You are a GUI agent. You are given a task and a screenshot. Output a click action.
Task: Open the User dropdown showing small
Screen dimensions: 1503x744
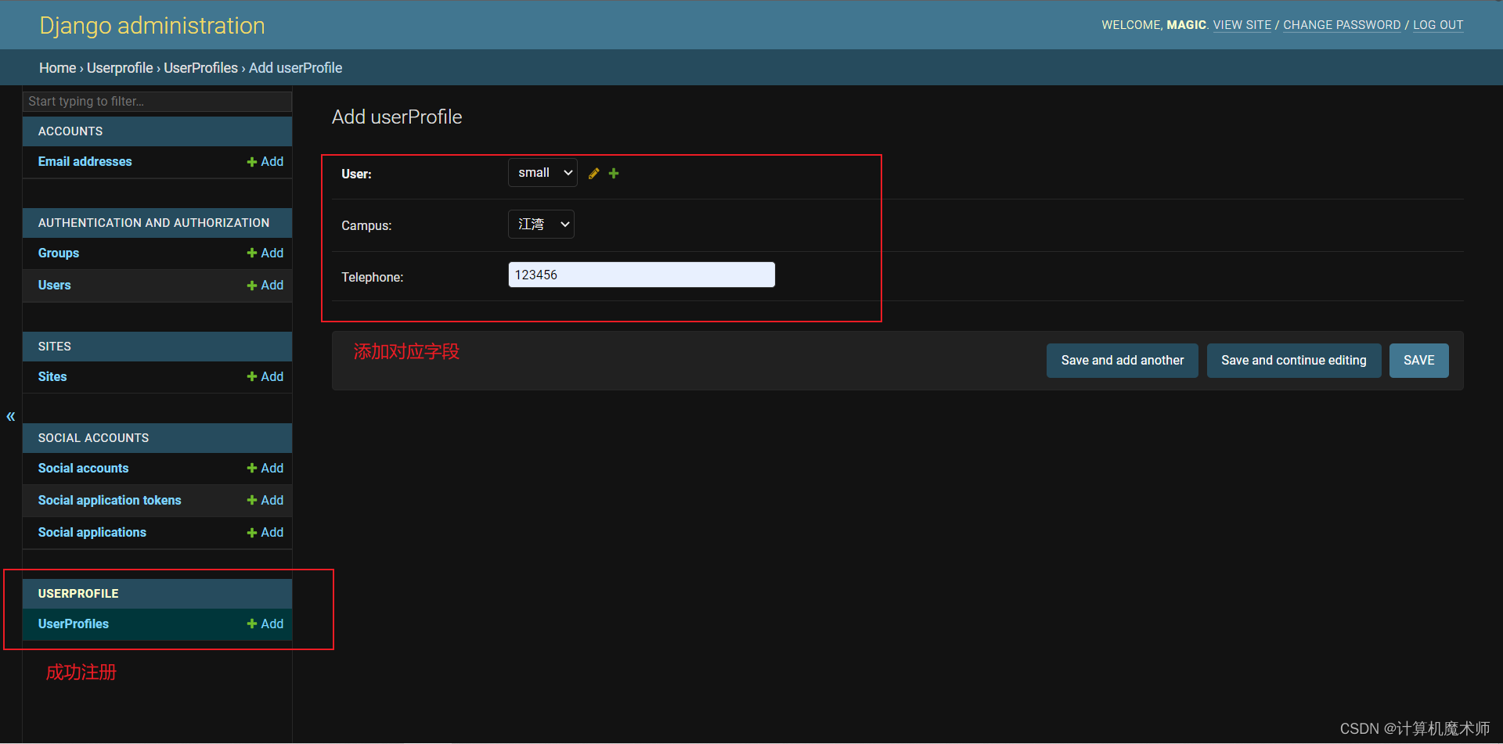542,173
